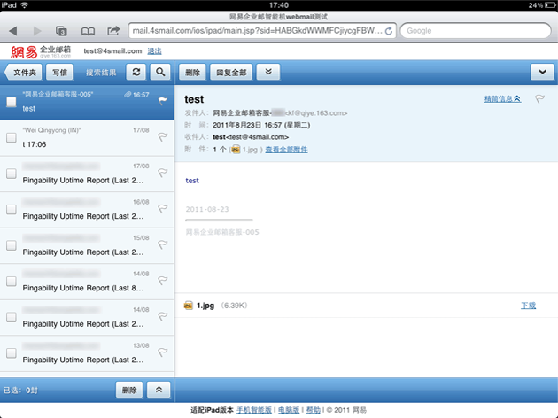Open 查看全部附件 view all attachments link
The height and width of the screenshot is (418, 558).
pyautogui.click(x=286, y=150)
